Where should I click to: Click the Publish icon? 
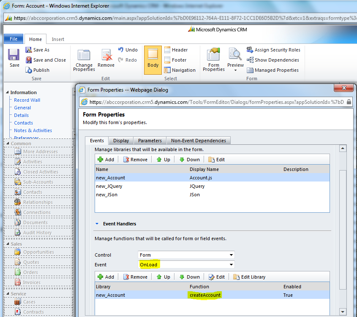point(29,70)
